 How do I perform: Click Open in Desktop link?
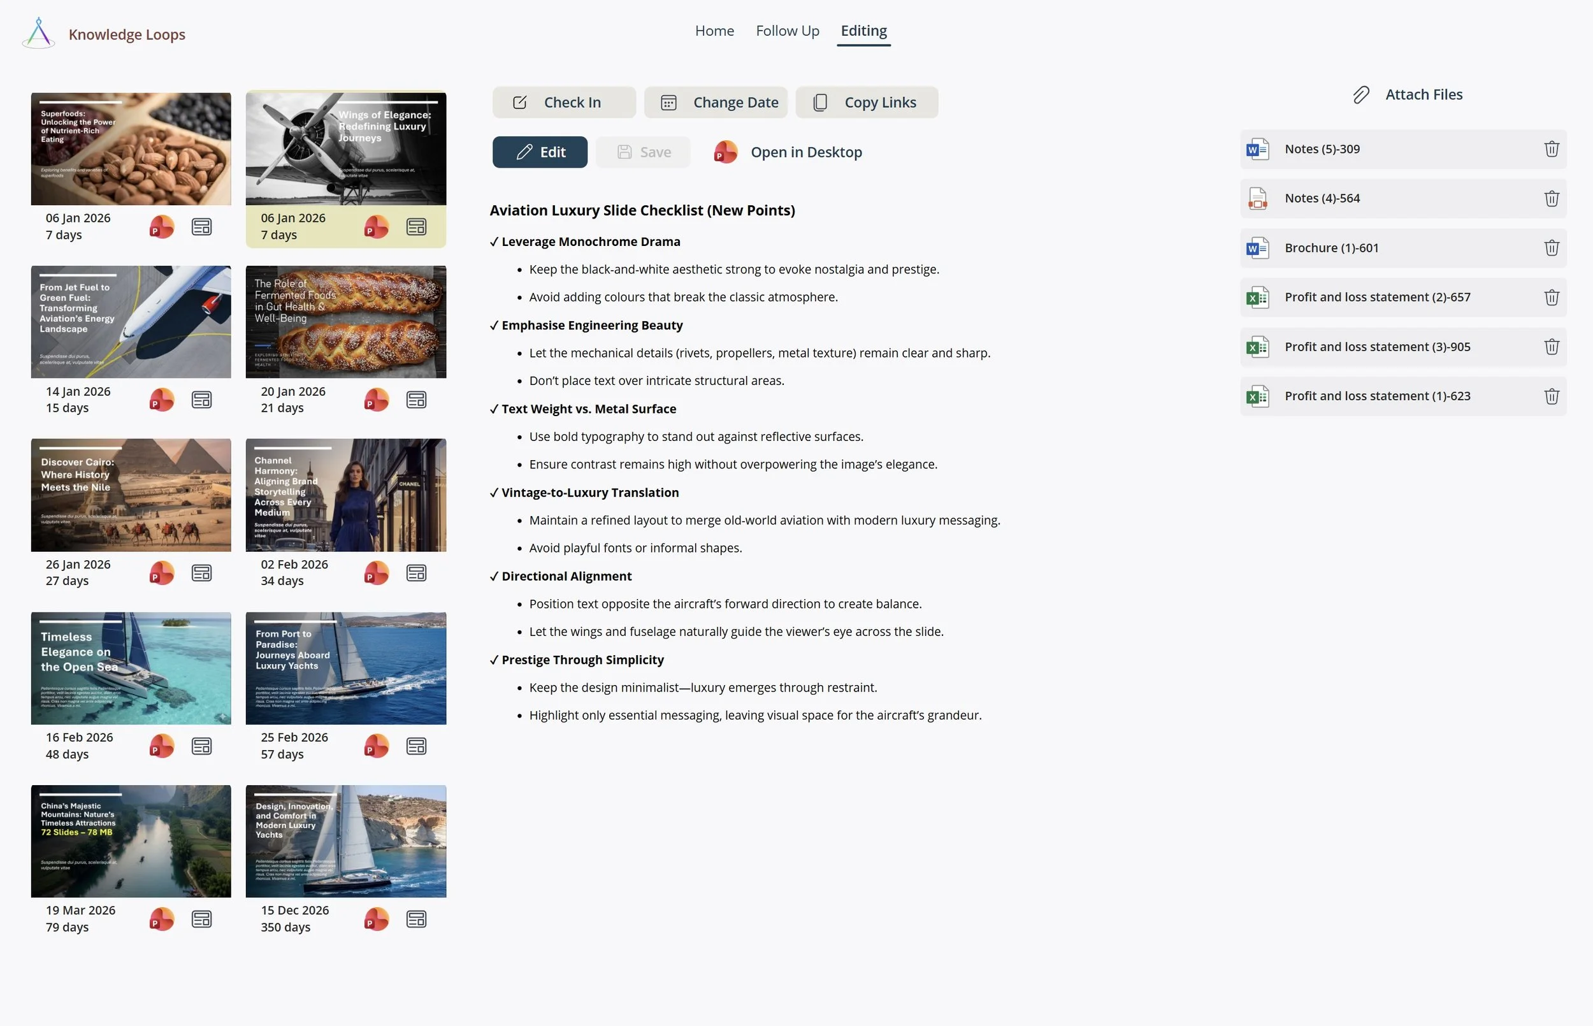(x=805, y=152)
